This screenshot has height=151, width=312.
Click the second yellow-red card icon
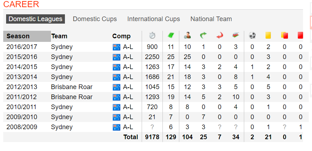284,35
